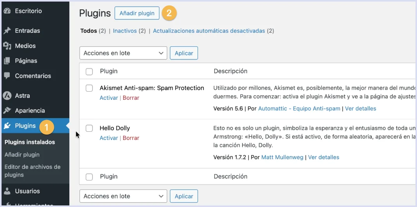This screenshot has height=207, width=417.
Task: Activate the Hello Dolly plugin
Action: pyautogui.click(x=109, y=138)
